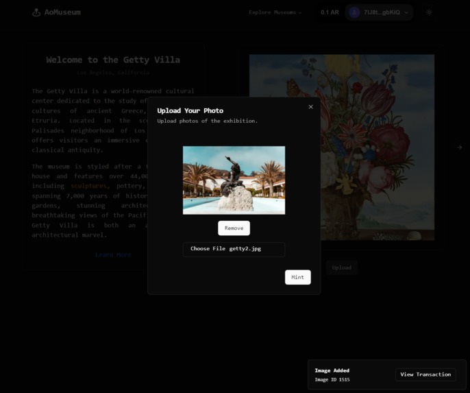
Task: Go to next image with arrow
Action: 460,147
